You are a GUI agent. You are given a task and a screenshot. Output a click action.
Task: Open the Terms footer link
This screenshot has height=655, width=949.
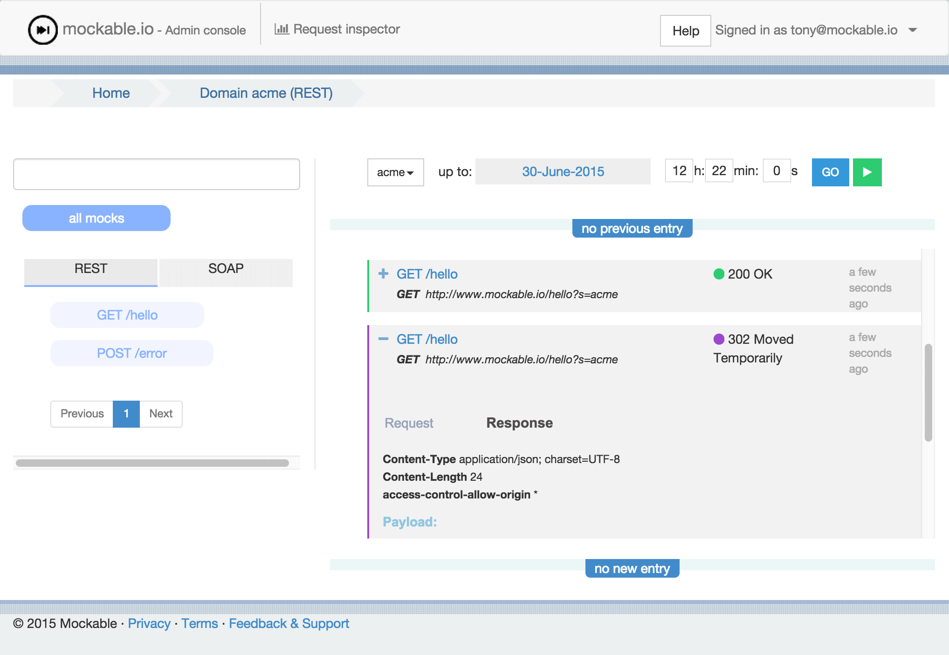200,623
